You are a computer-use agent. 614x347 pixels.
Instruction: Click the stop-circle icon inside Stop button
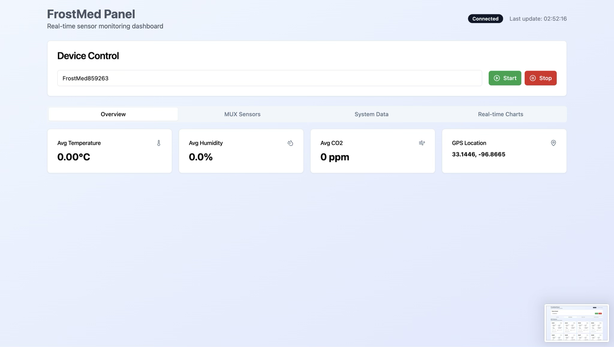532,78
